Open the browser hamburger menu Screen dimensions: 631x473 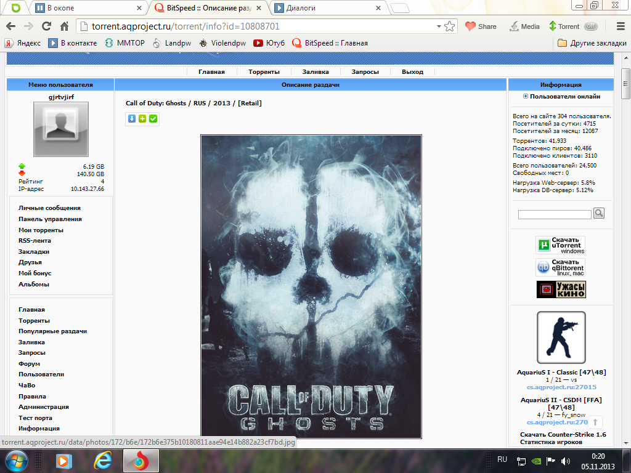(x=621, y=26)
